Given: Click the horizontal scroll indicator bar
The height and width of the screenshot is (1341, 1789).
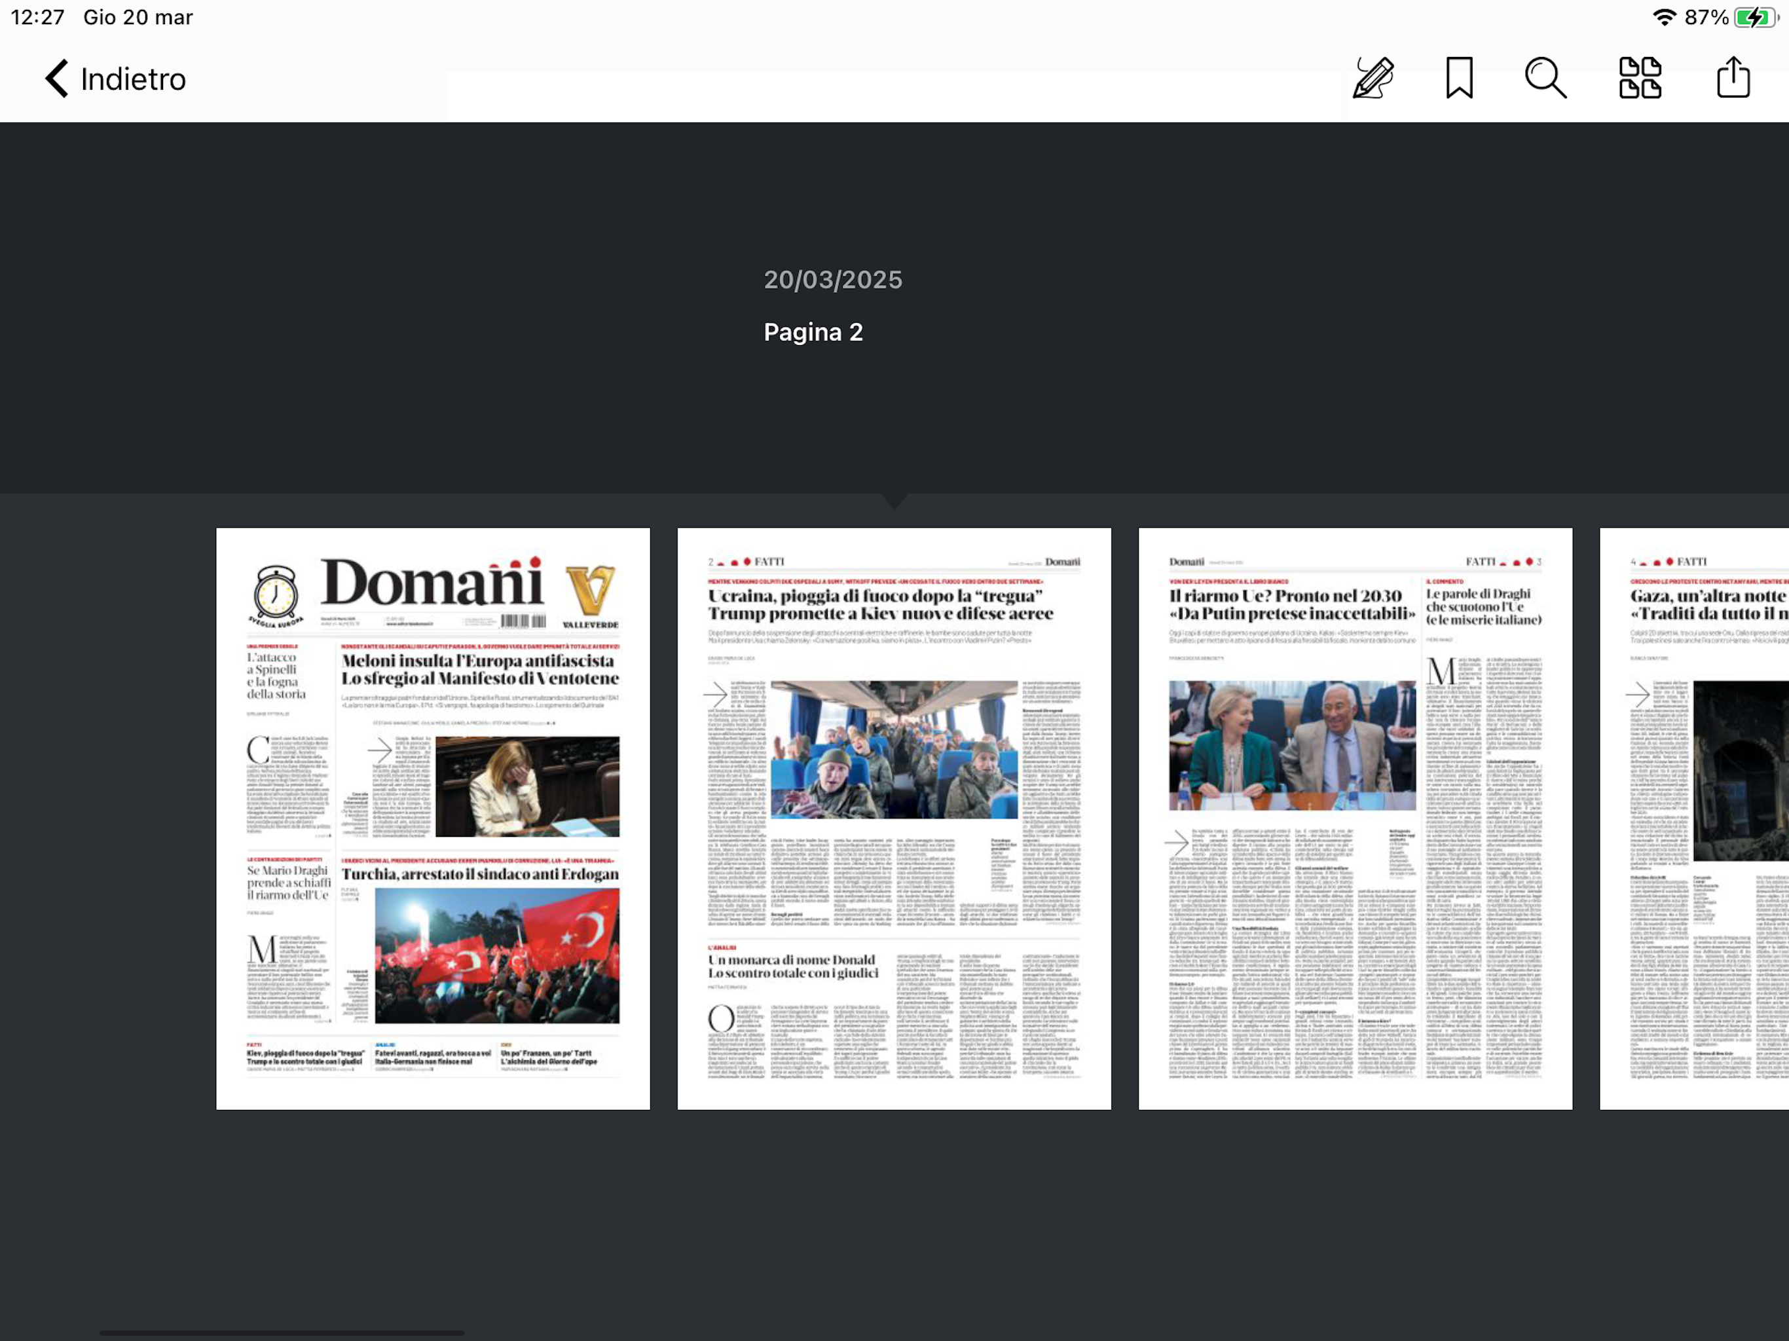Looking at the screenshot, I should pyautogui.click(x=282, y=1332).
